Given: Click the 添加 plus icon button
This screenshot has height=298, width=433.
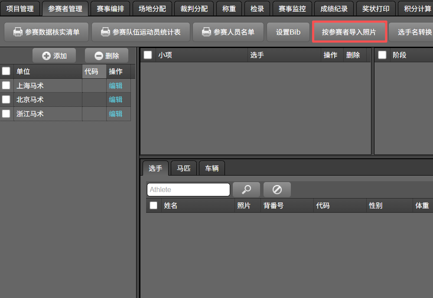Looking at the screenshot, I should tap(54, 56).
